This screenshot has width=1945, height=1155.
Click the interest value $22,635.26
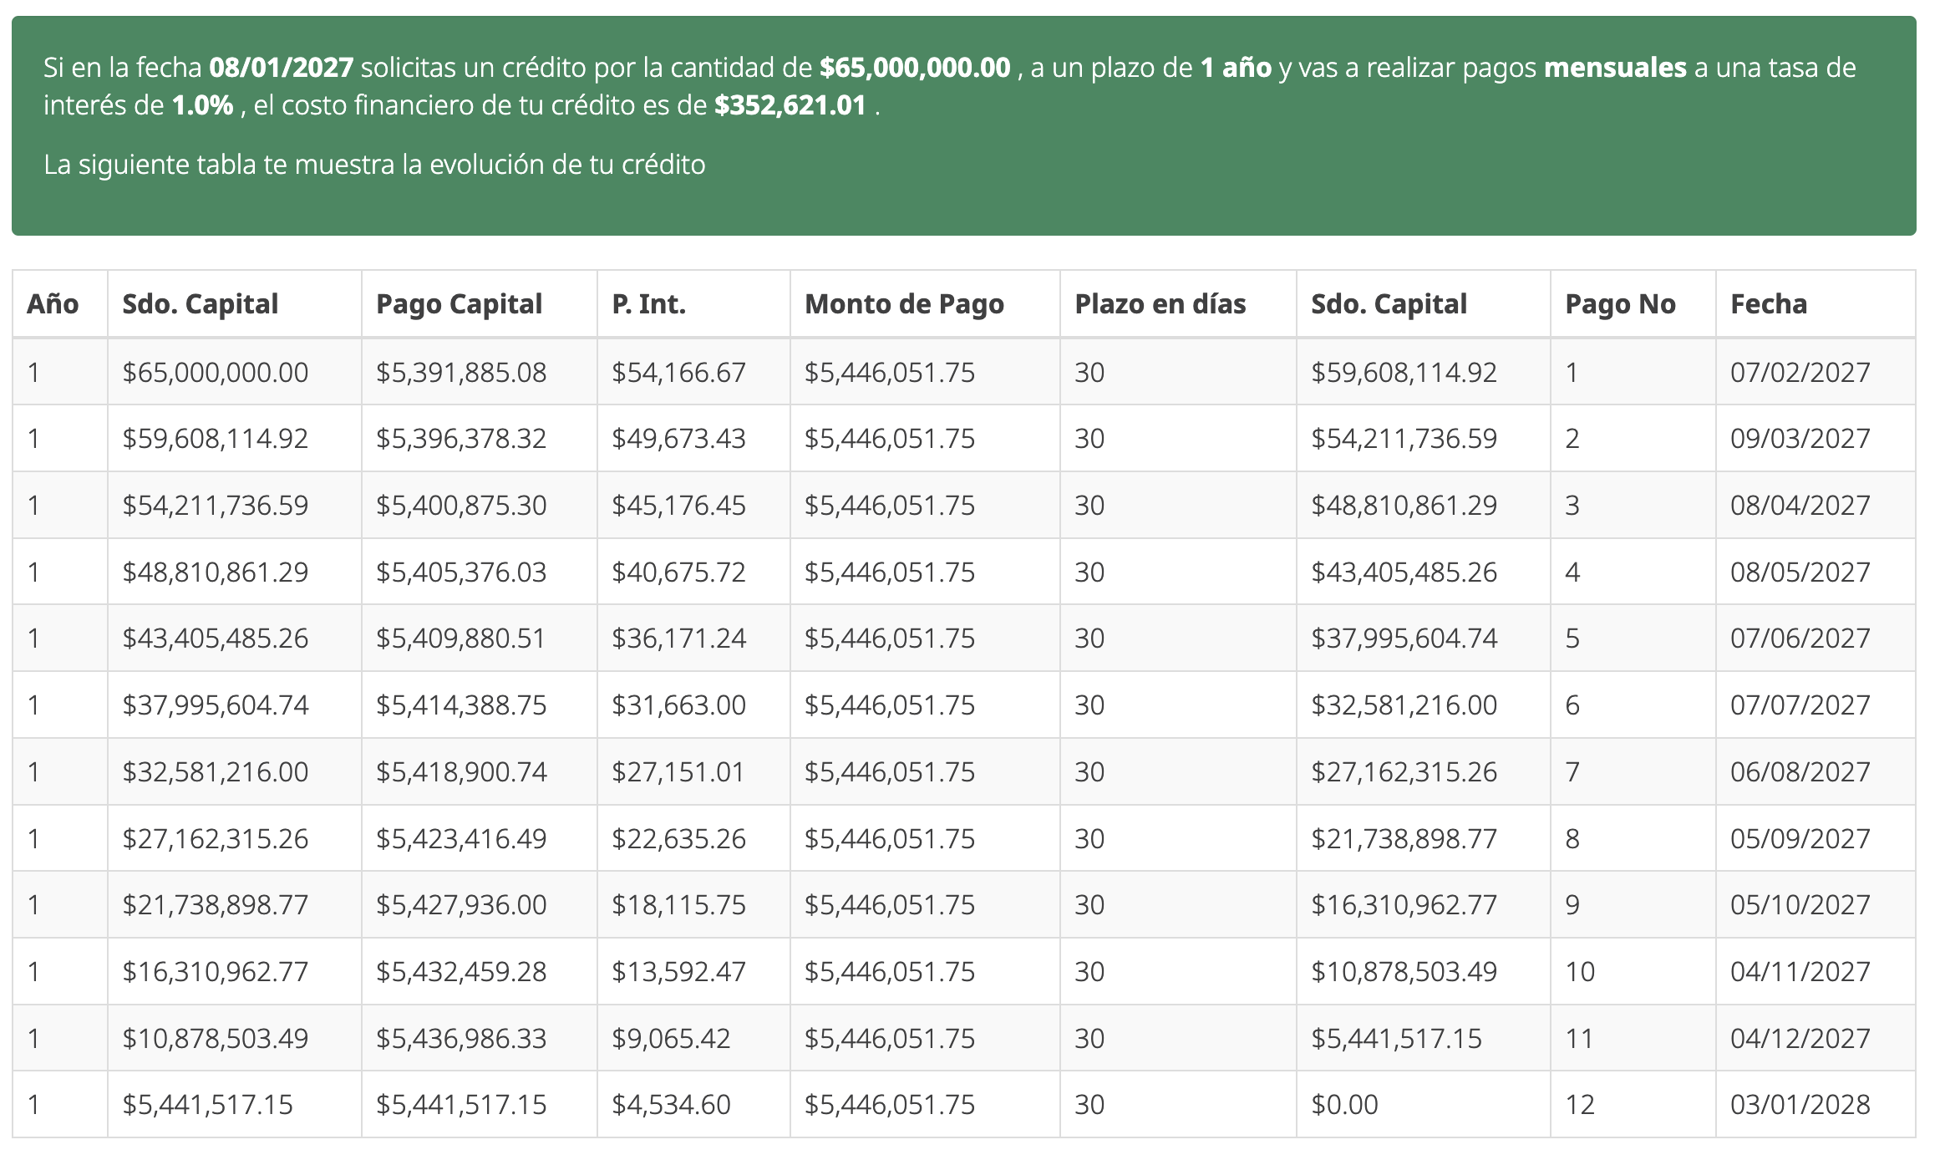(678, 839)
